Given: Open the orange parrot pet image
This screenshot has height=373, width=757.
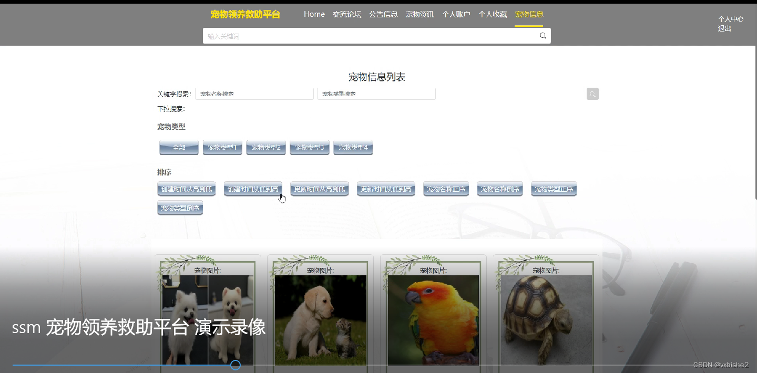Looking at the screenshot, I should [433, 320].
